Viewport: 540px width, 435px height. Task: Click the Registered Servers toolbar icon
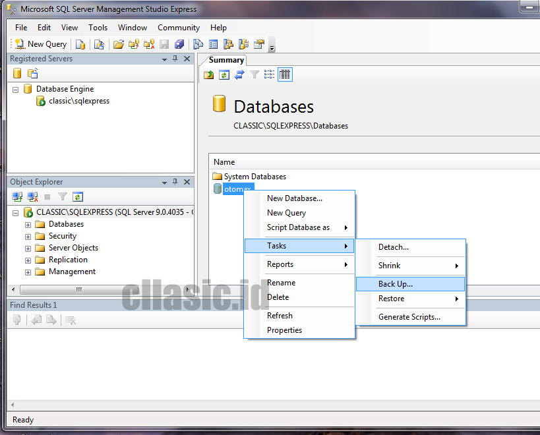coord(198,44)
